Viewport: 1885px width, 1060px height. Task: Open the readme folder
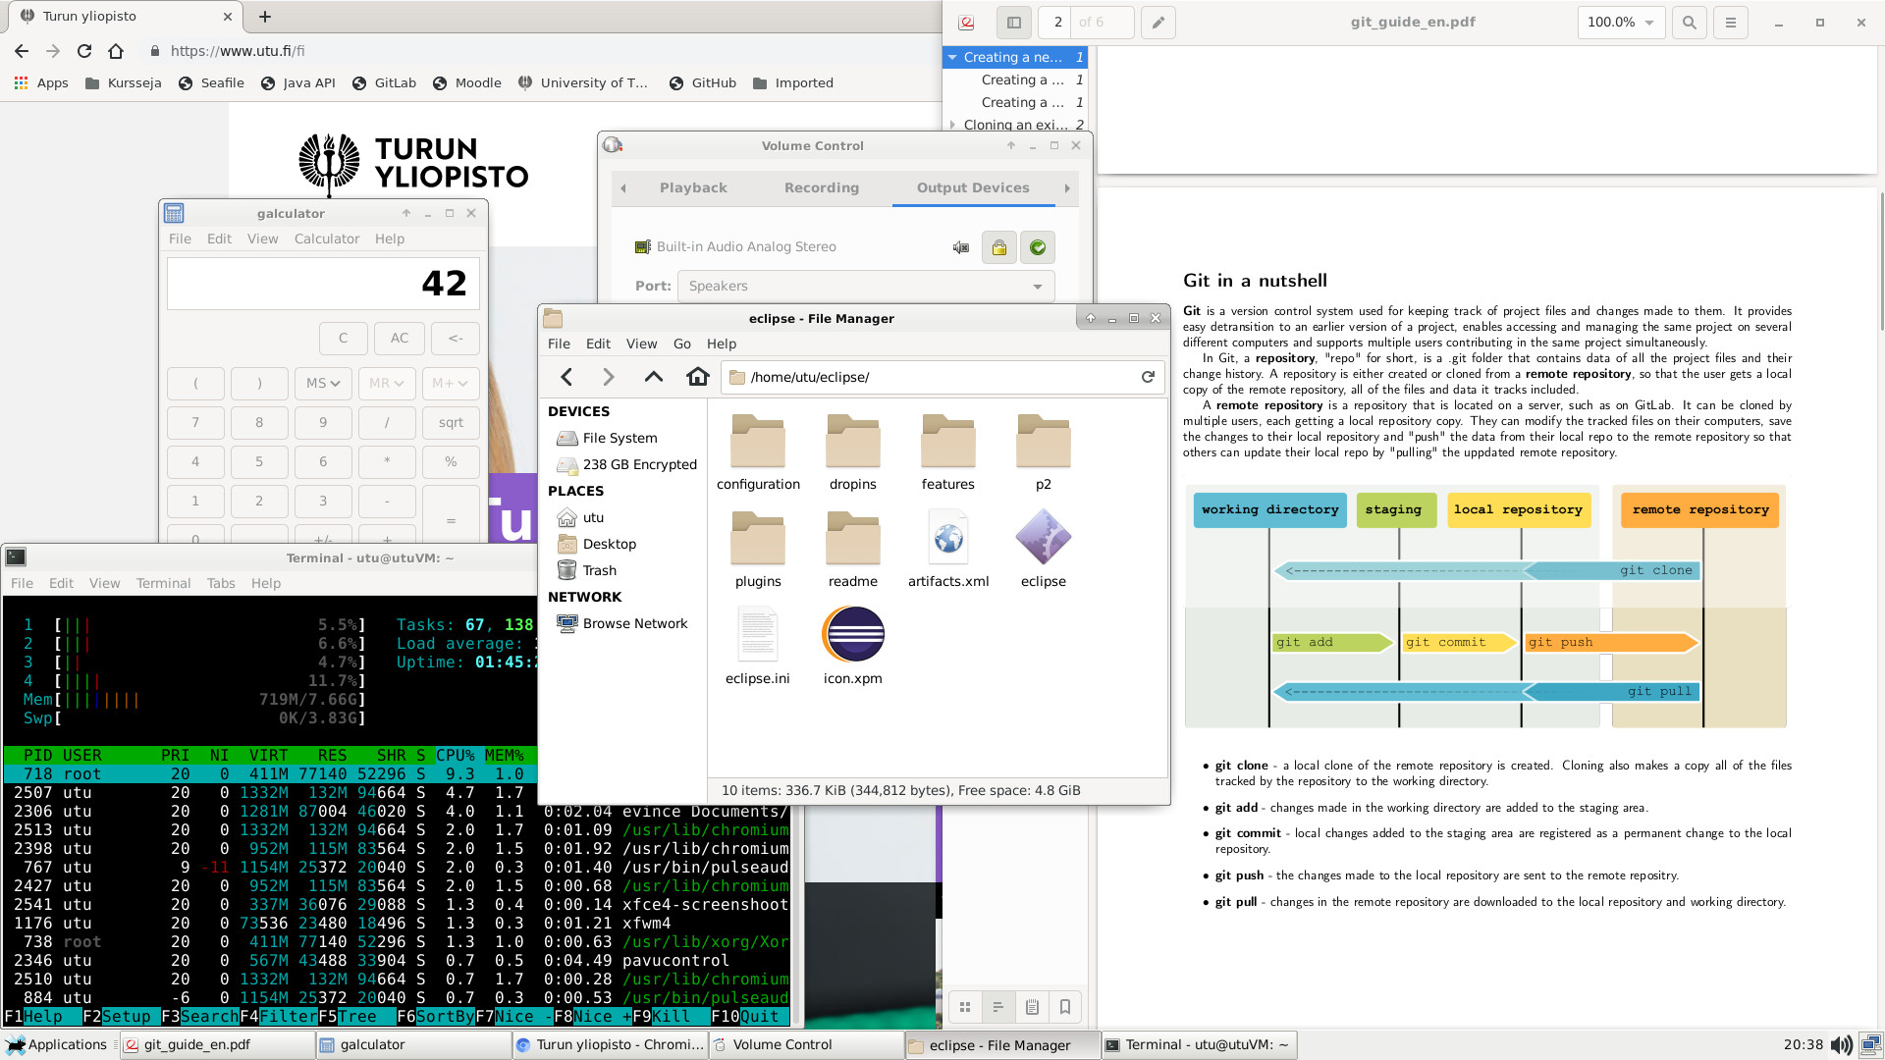[x=852, y=550]
